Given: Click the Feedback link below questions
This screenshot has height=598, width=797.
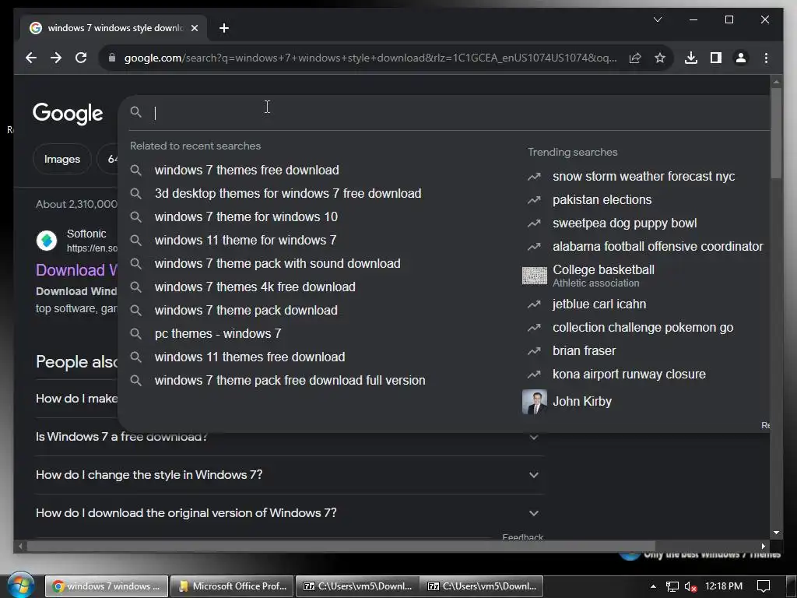Looking at the screenshot, I should pos(522,537).
